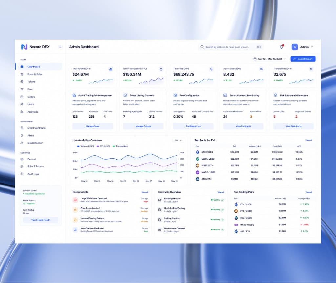Click the Total Volume chart icon
The image size is (336, 283).
111,69
